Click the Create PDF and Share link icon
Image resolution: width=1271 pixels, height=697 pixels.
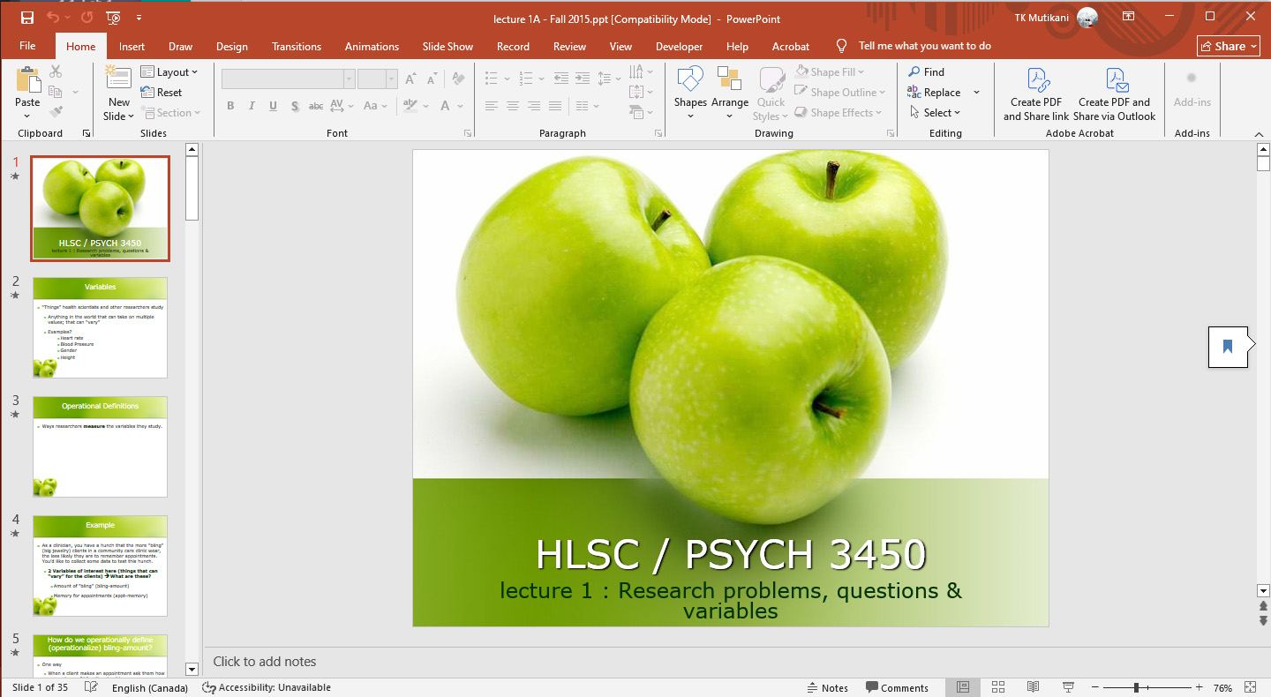pos(1035,81)
